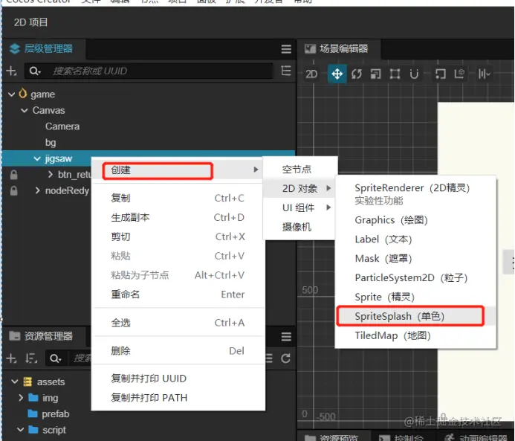Refresh the assets panel
The width and height of the screenshot is (515, 441).
[x=286, y=358]
